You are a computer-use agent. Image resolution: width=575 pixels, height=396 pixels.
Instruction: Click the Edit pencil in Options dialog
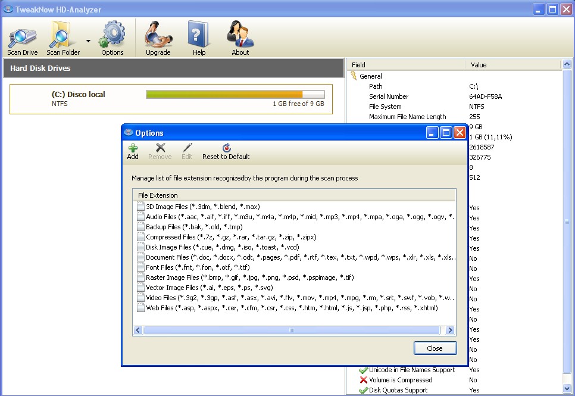tap(187, 152)
